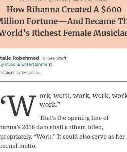Click the headline line mentioning Richest Female Musician
127x152 pixels.
click(x=63, y=33)
